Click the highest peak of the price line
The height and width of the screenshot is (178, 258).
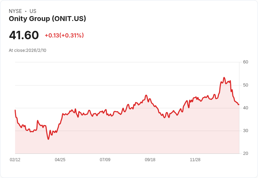pos(224,77)
